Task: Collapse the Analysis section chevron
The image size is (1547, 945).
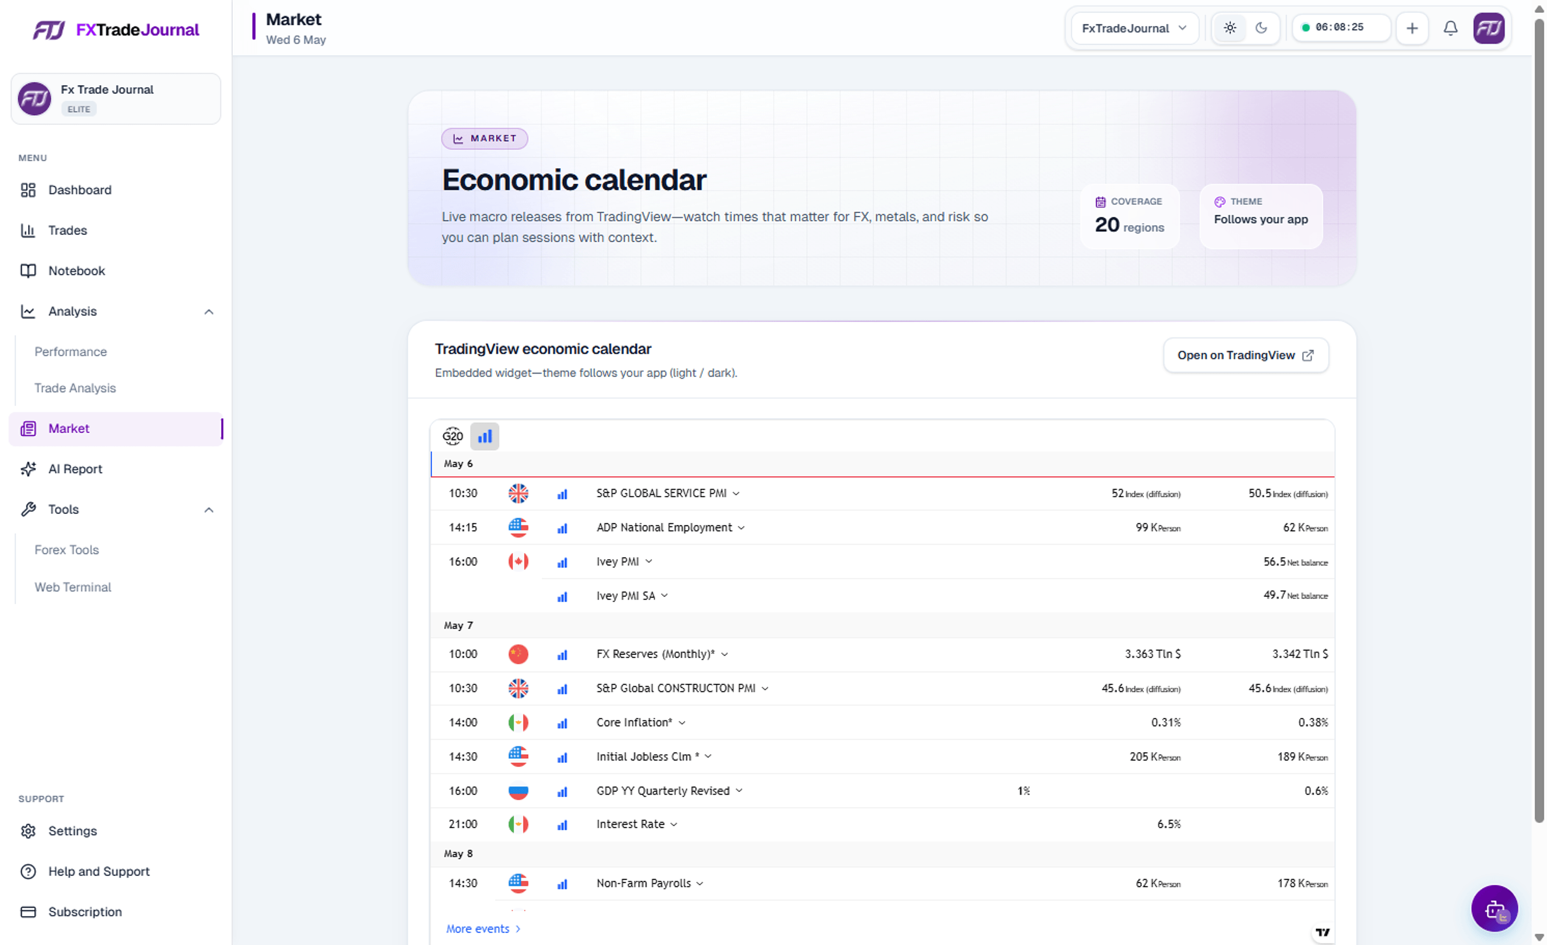Action: [x=209, y=312]
